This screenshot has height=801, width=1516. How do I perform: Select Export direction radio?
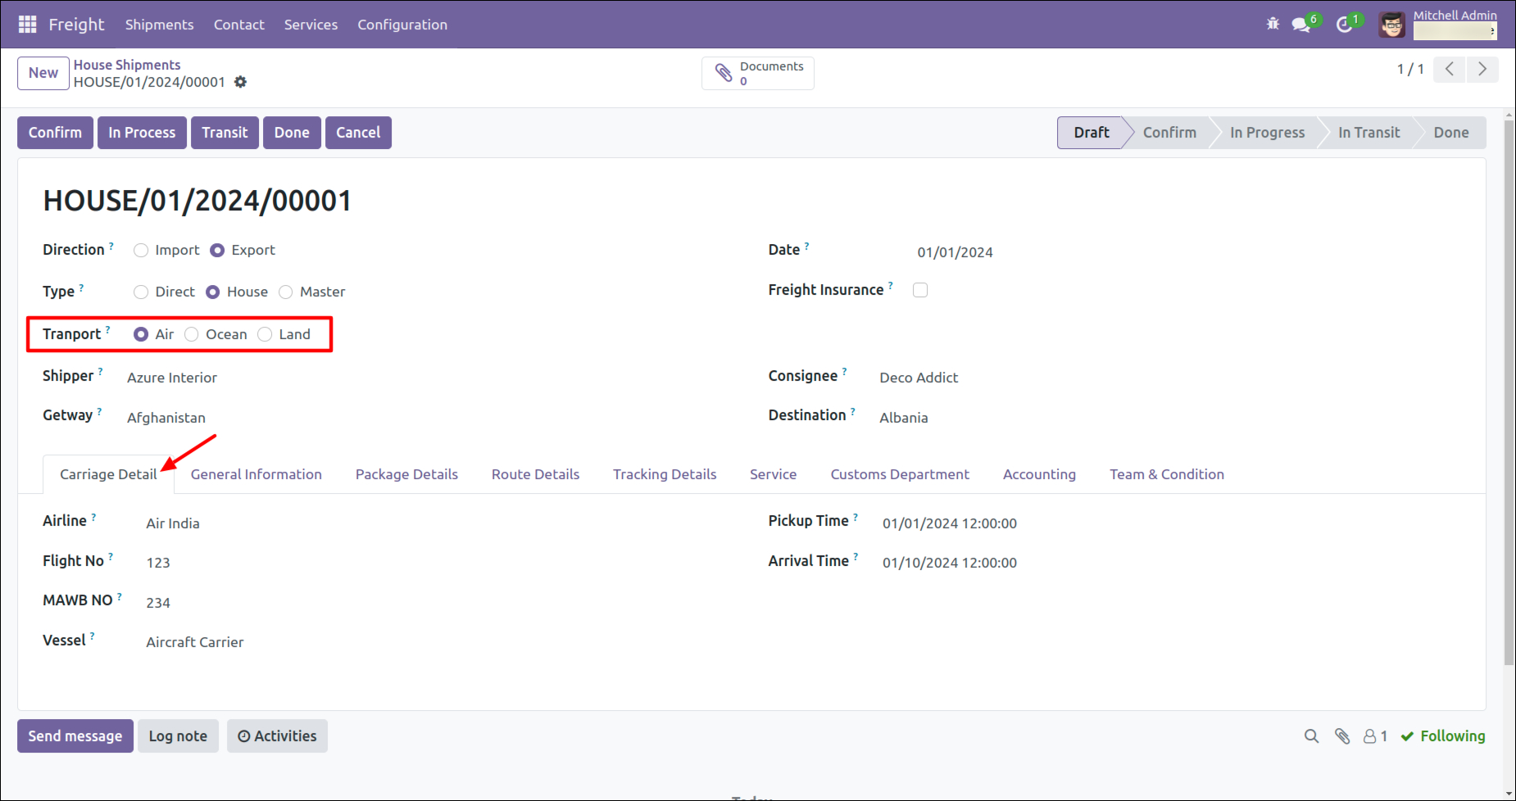(x=217, y=251)
